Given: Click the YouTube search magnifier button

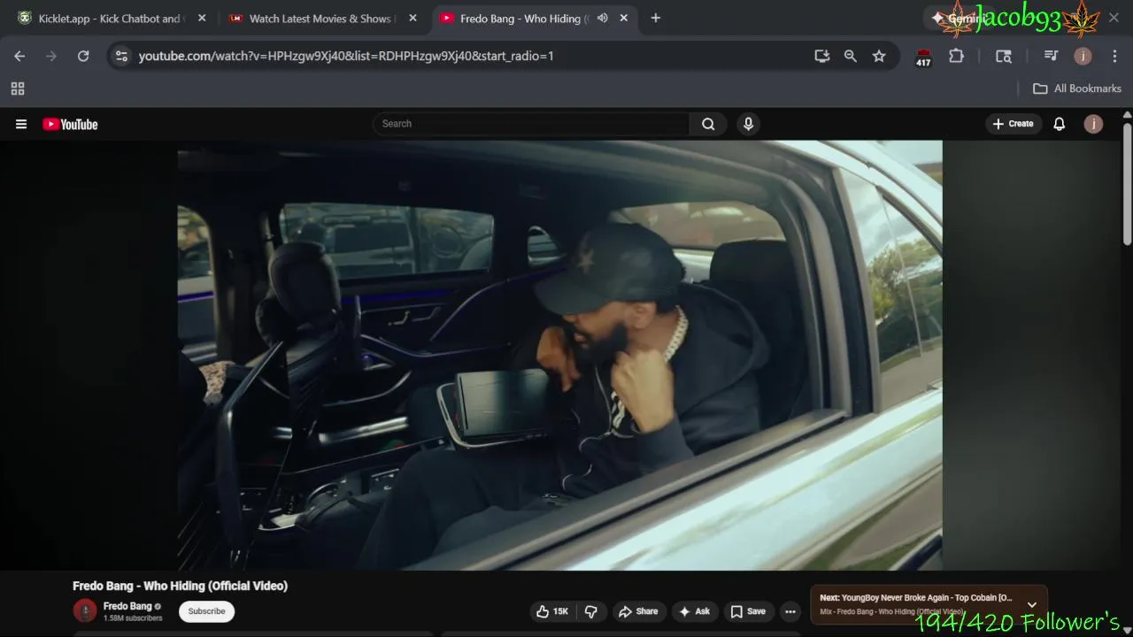Looking at the screenshot, I should pyautogui.click(x=708, y=124).
